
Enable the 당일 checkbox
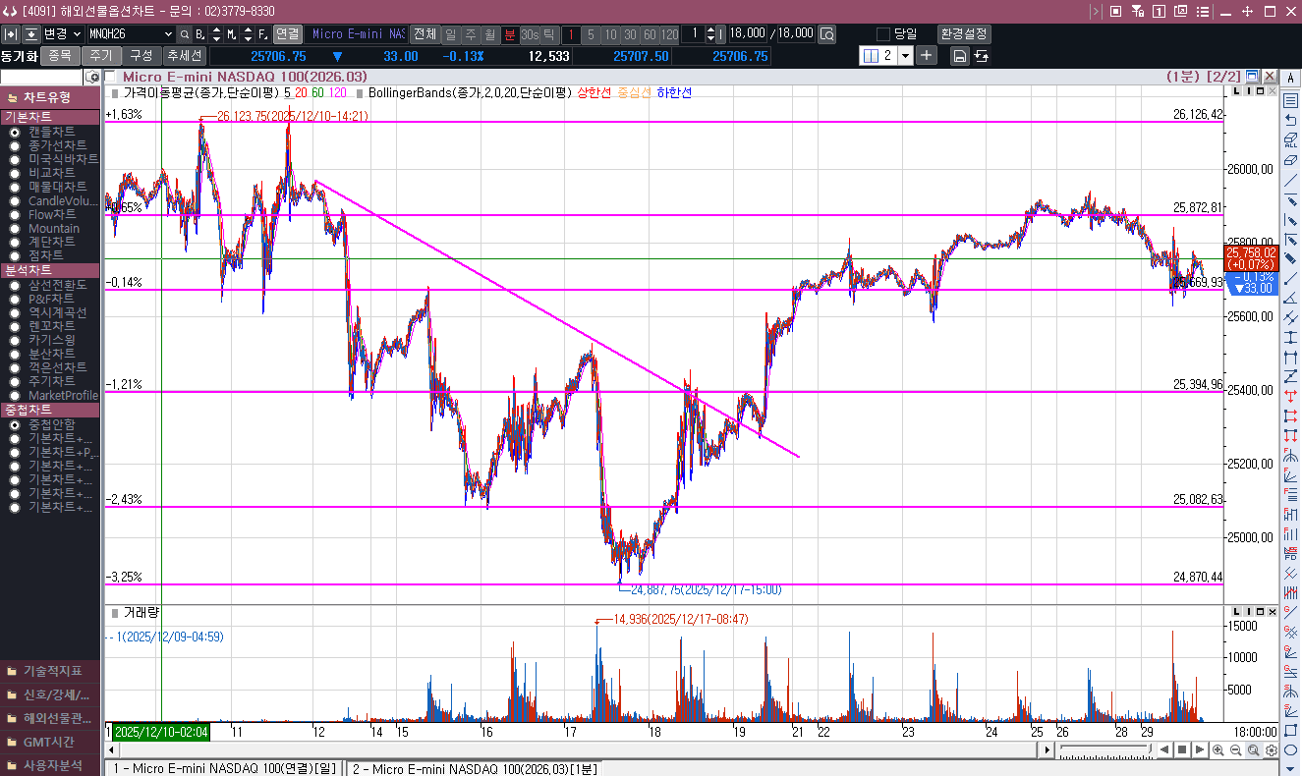click(882, 34)
